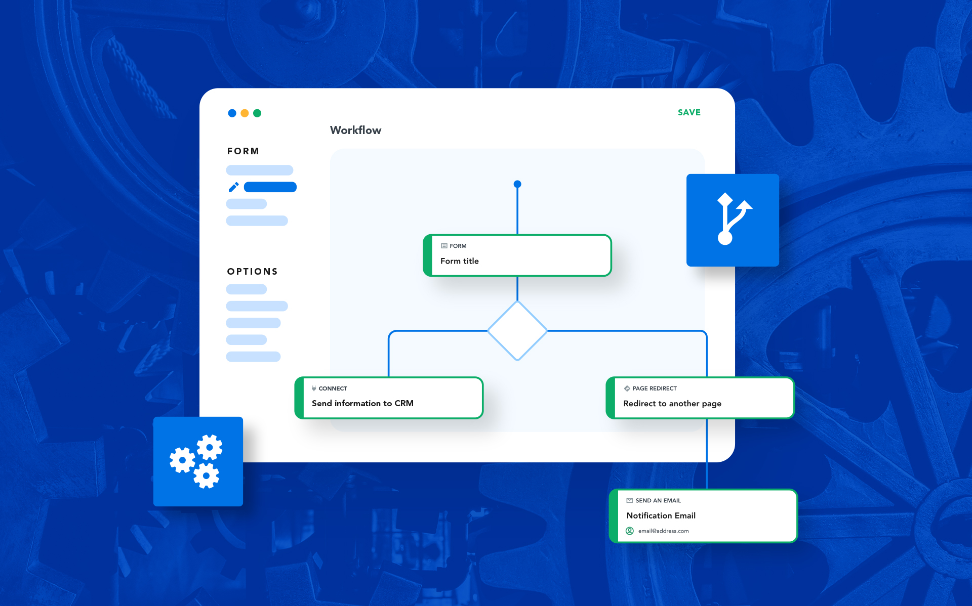Click the Workflow heading
The height and width of the screenshot is (606, 972).
click(x=355, y=130)
